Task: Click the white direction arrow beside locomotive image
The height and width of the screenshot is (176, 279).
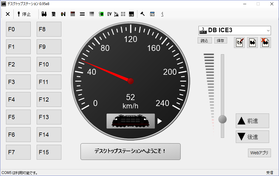Action: (x=159, y=121)
